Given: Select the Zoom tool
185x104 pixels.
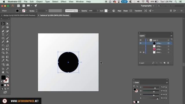Looking at the screenshot, I should 7,72.
